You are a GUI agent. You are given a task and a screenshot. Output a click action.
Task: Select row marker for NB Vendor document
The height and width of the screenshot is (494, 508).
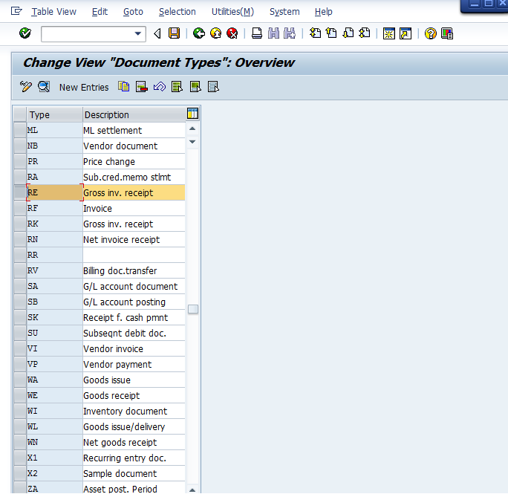pyautogui.click(x=20, y=146)
